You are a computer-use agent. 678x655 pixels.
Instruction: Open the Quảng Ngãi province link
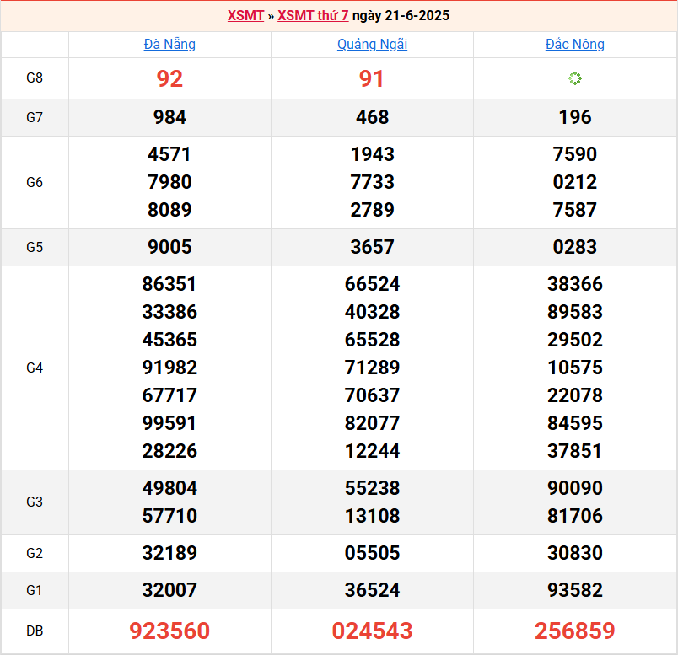pos(372,44)
